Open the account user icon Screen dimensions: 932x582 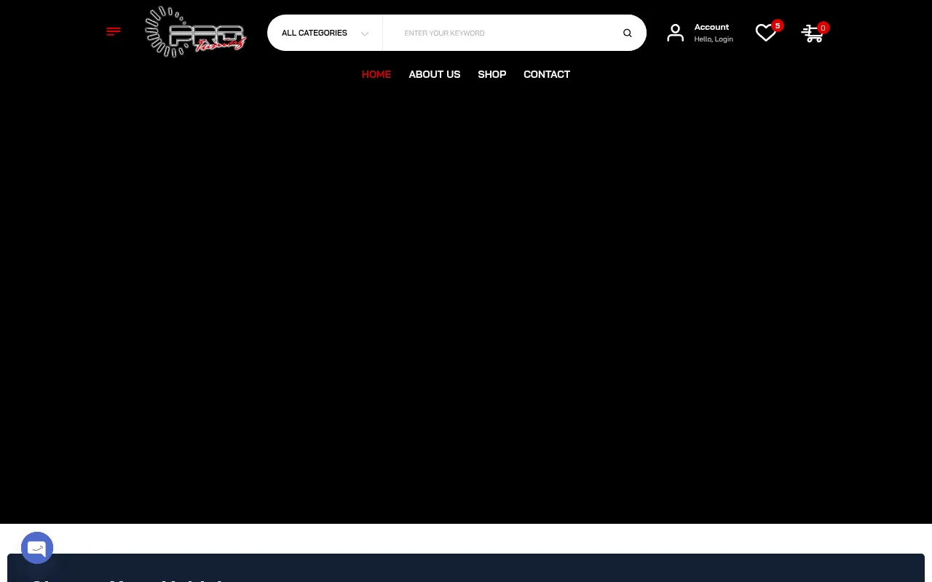(675, 33)
